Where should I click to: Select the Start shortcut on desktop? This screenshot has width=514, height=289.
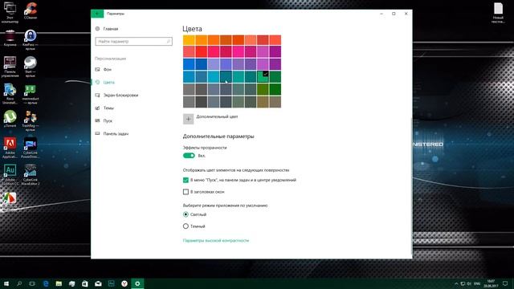point(31,67)
